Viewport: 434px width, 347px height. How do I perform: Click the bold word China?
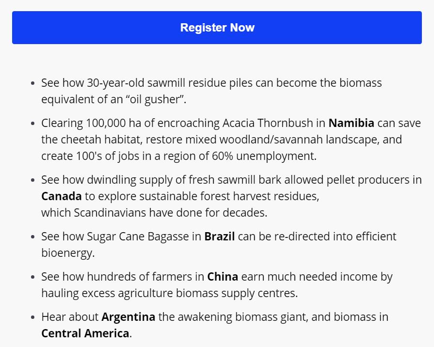click(222, 277)
